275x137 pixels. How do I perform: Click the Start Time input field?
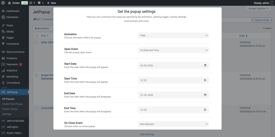coord(173,80)
